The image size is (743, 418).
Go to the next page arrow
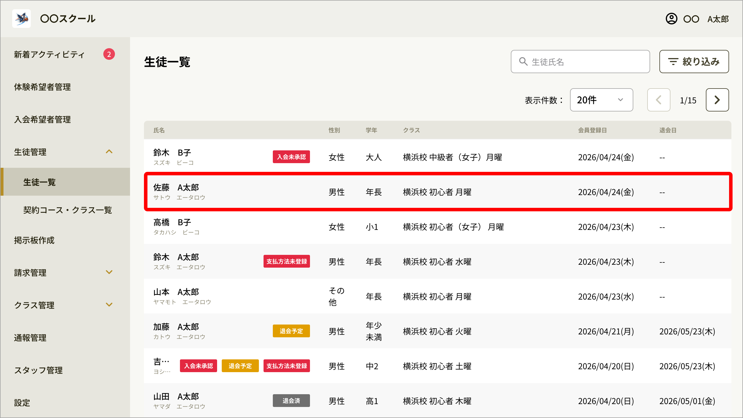[x=717, y=100]
